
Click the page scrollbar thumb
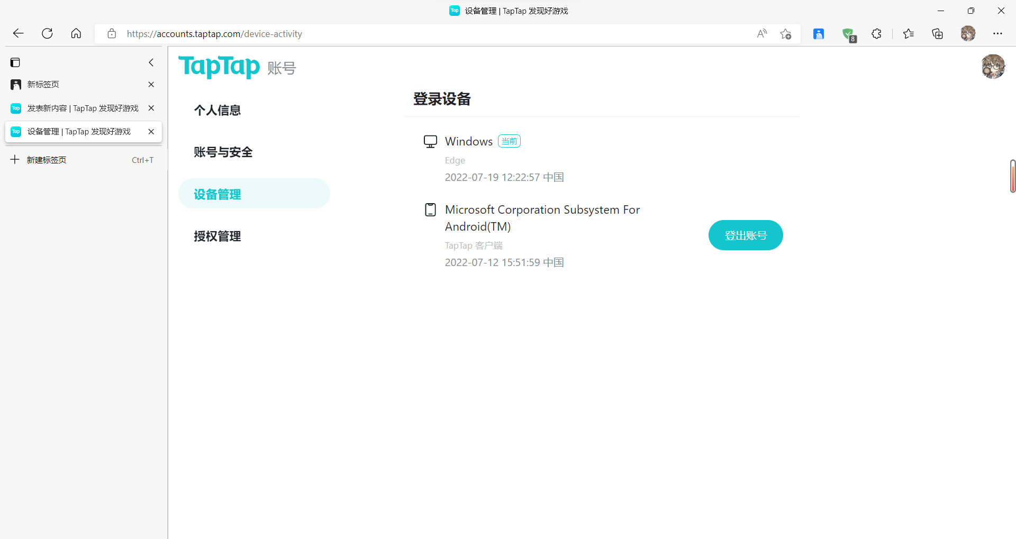[x=1013, y=176]
